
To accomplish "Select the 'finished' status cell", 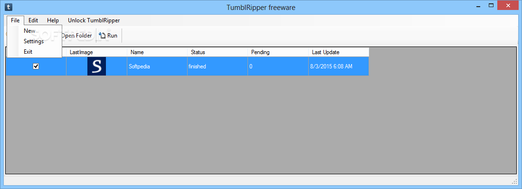I will 218,66.
